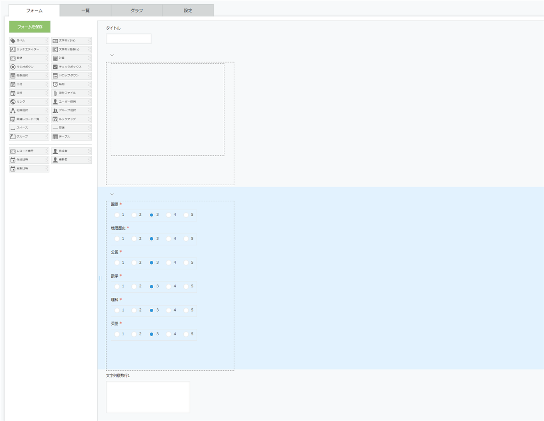Choose option 1 for 公民
Image resolution: width=544 pixels, height=421 pixels.
tap(117, 263)
